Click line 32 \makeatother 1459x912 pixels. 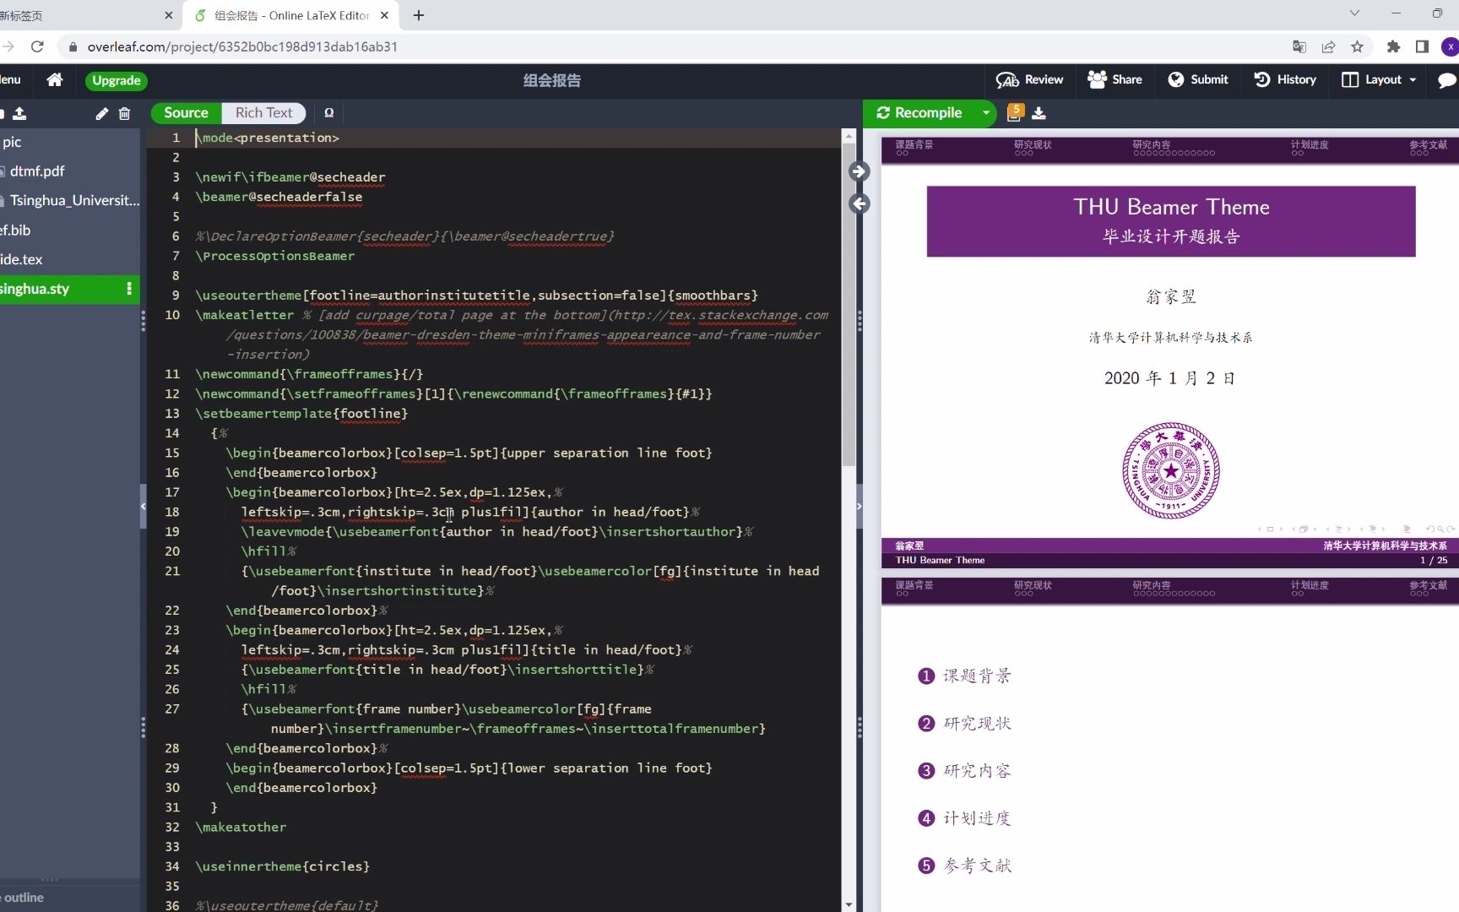(241, 827)
